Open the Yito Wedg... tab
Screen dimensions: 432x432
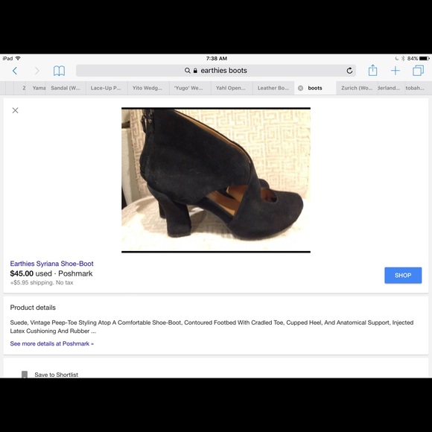tap(148, 88)
